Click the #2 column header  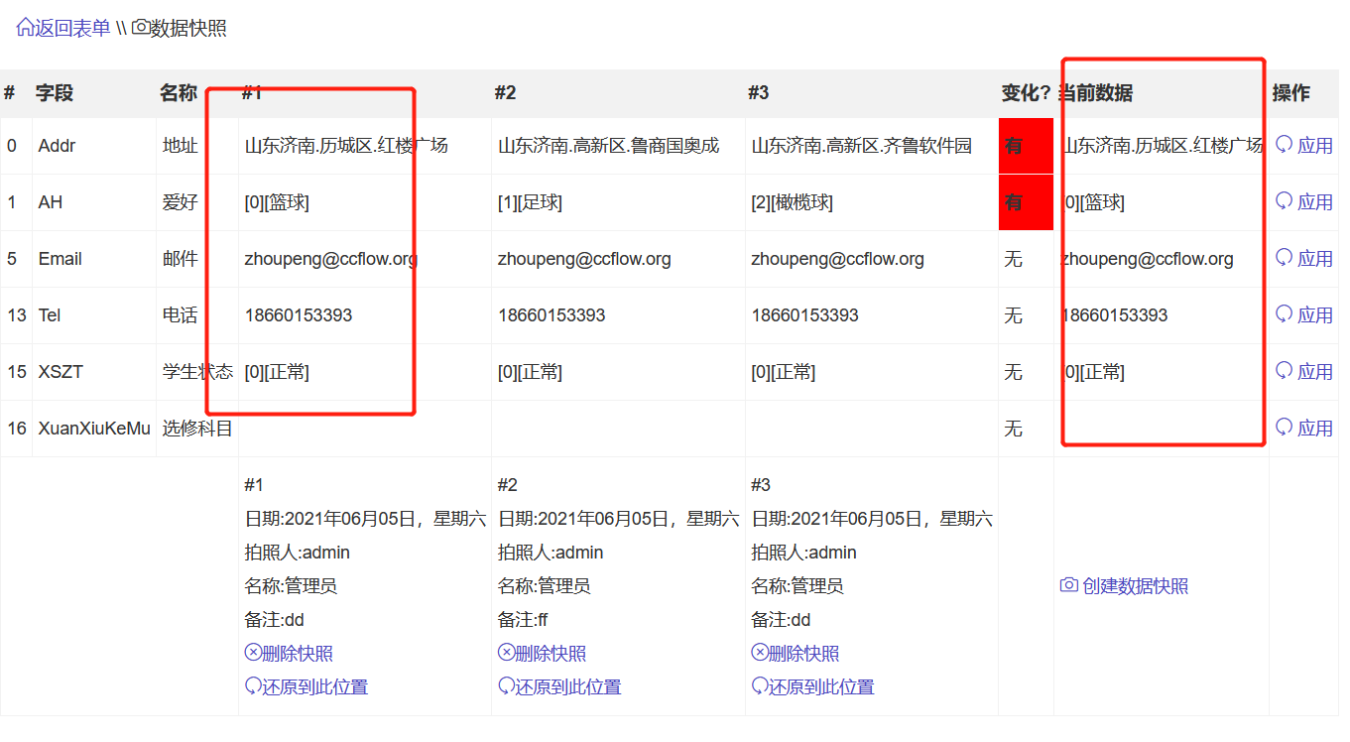[x=506, y=93]
